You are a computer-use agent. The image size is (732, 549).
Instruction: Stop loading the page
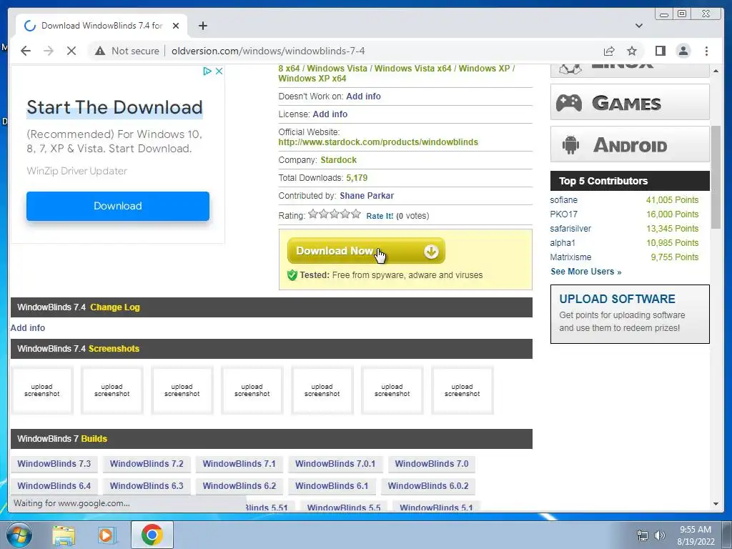pos(71,51)
